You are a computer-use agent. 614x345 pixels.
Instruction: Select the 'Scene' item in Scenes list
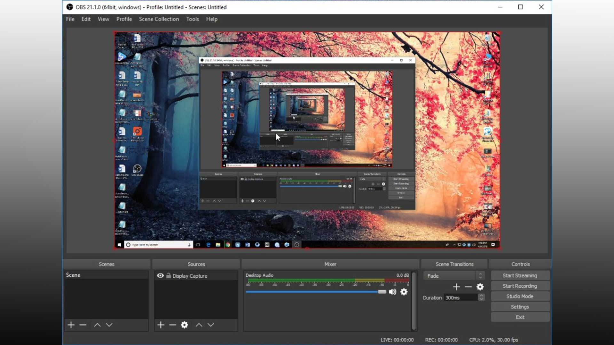pyautogui.click(x=106, y=275)
